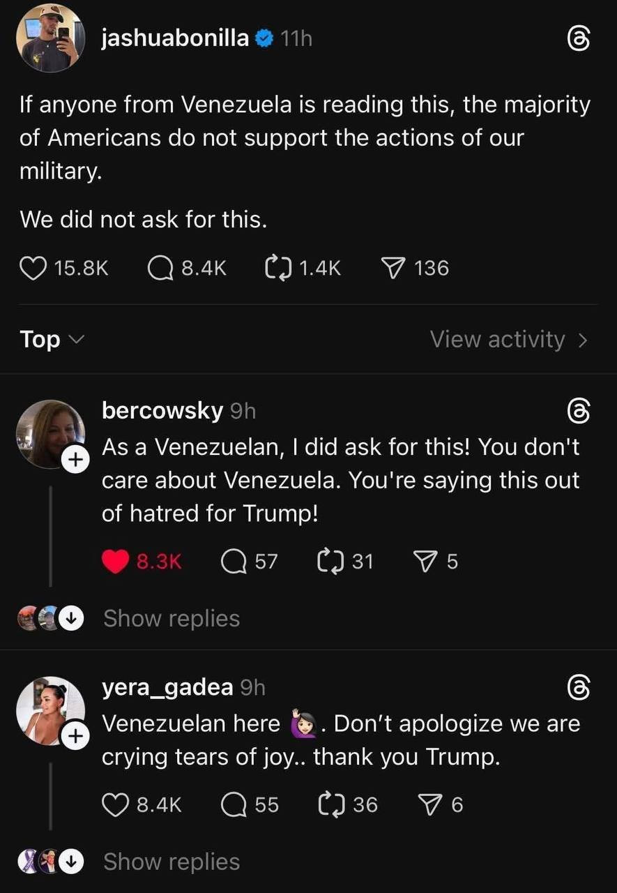Repost yera_gadea's comment

click(328, 805)
